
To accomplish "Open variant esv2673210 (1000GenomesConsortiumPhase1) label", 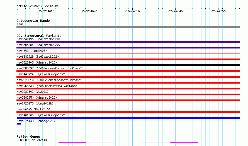I will [x=50, y=80].
